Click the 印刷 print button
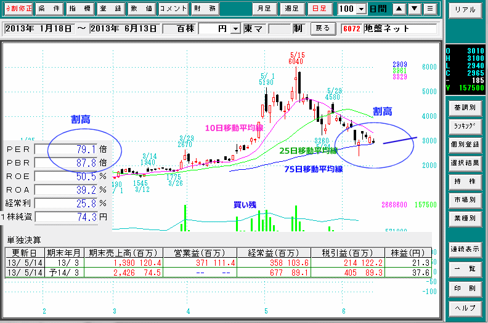Screen dimensions: 488x323 [465, 289]
